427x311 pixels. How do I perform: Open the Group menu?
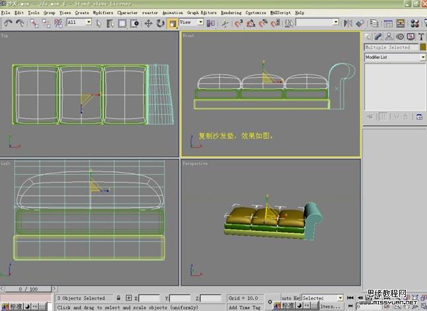point(50,13)
